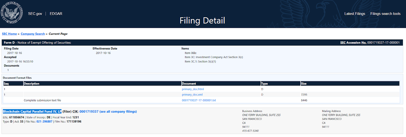Click the Document Format Files heading
The width and height of the screenshot is (406, 137).
pos(17,78)
